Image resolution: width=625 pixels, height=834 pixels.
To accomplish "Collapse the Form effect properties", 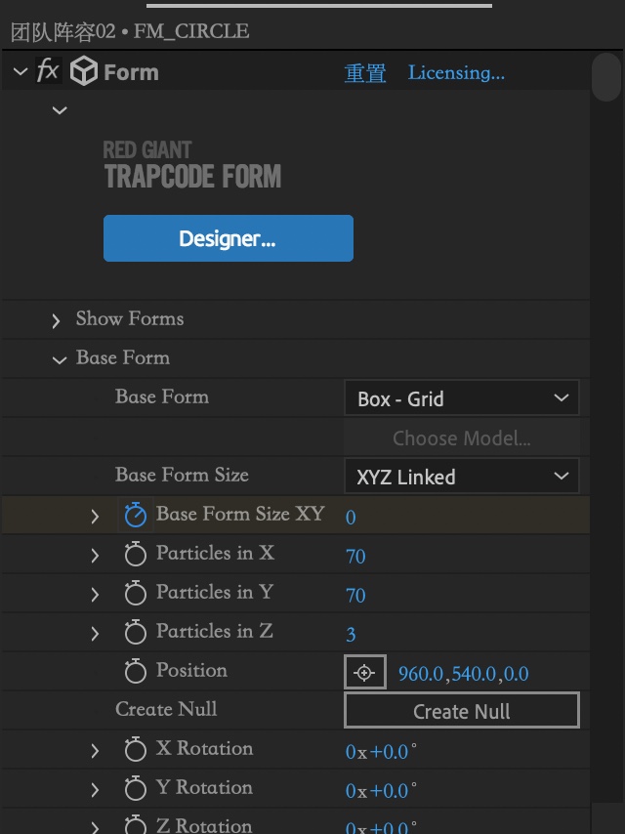I will (x=21, y=72).
